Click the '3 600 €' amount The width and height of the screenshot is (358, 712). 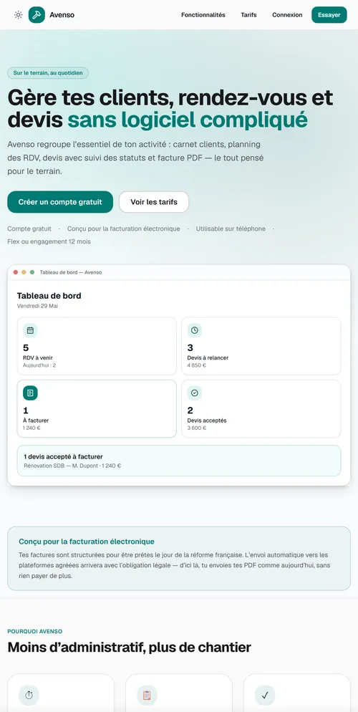(196, 428)
